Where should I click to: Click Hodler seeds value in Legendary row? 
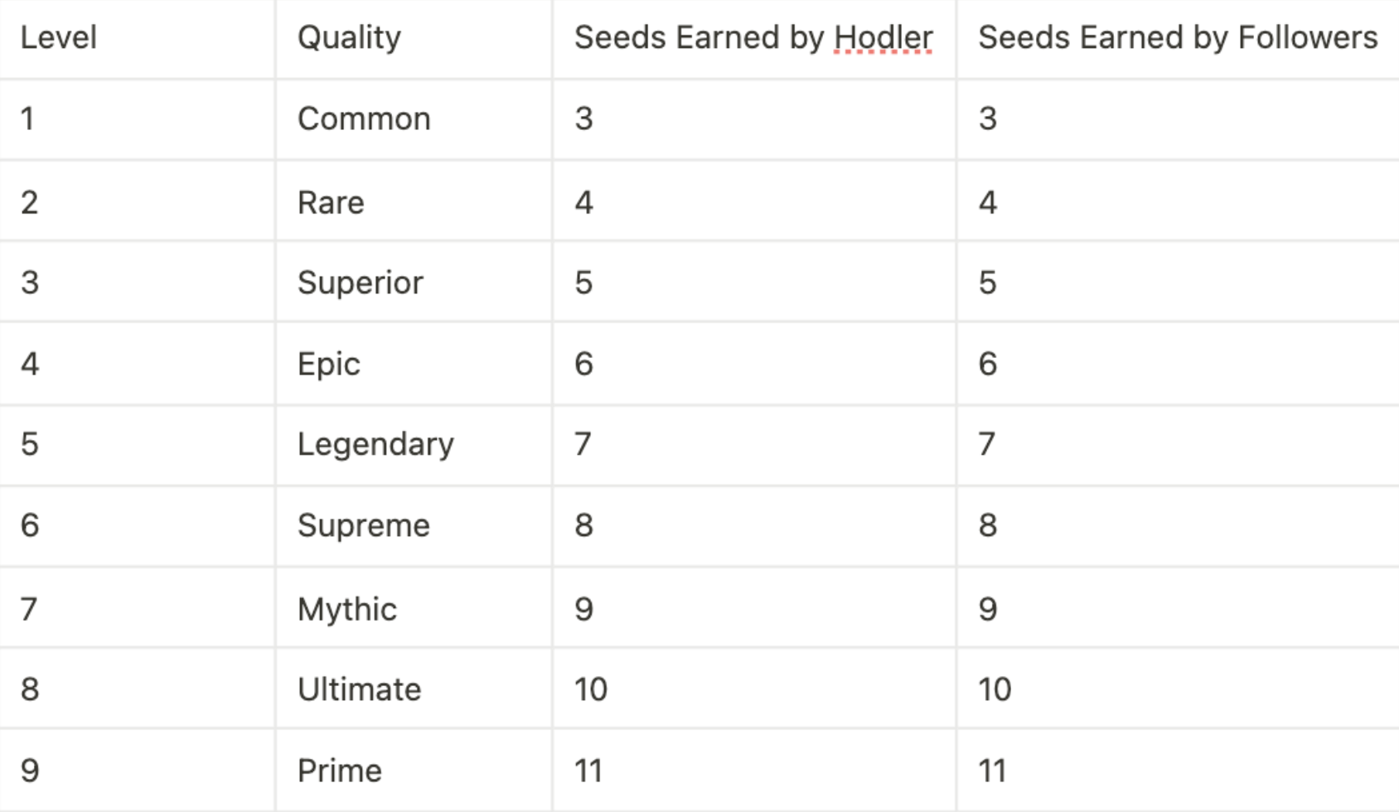point(583,445)
